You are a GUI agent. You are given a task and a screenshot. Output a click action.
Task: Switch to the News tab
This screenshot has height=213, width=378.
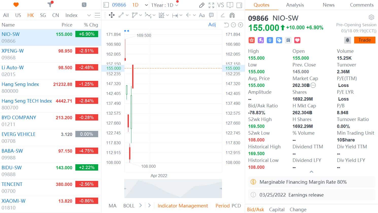point(328,5)
